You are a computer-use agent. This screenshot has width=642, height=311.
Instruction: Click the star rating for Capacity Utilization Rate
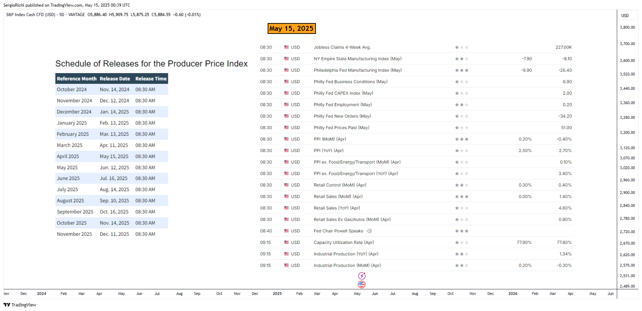(461, 243)
